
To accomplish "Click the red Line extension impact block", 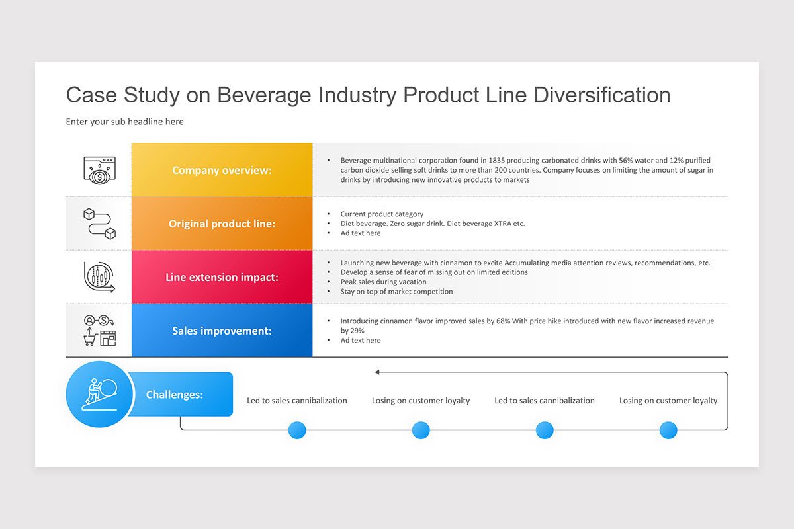I will (x=222, y=277).
